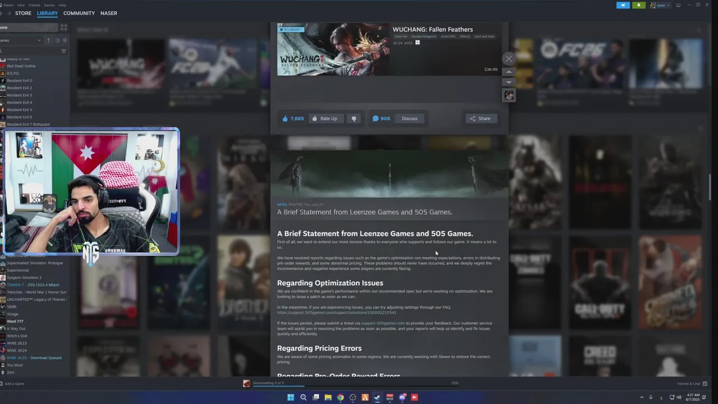Select Zort in library list
Screen dimensions: 718x404
point(10,373)
